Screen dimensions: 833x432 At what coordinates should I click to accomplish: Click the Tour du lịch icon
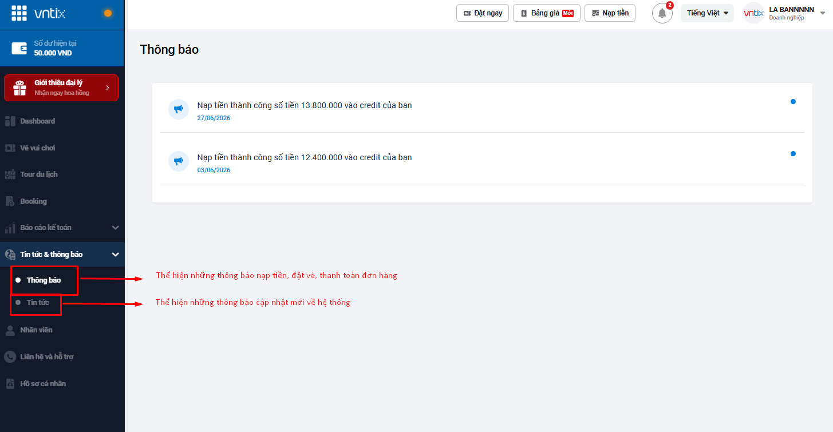(x=10, y=175)
